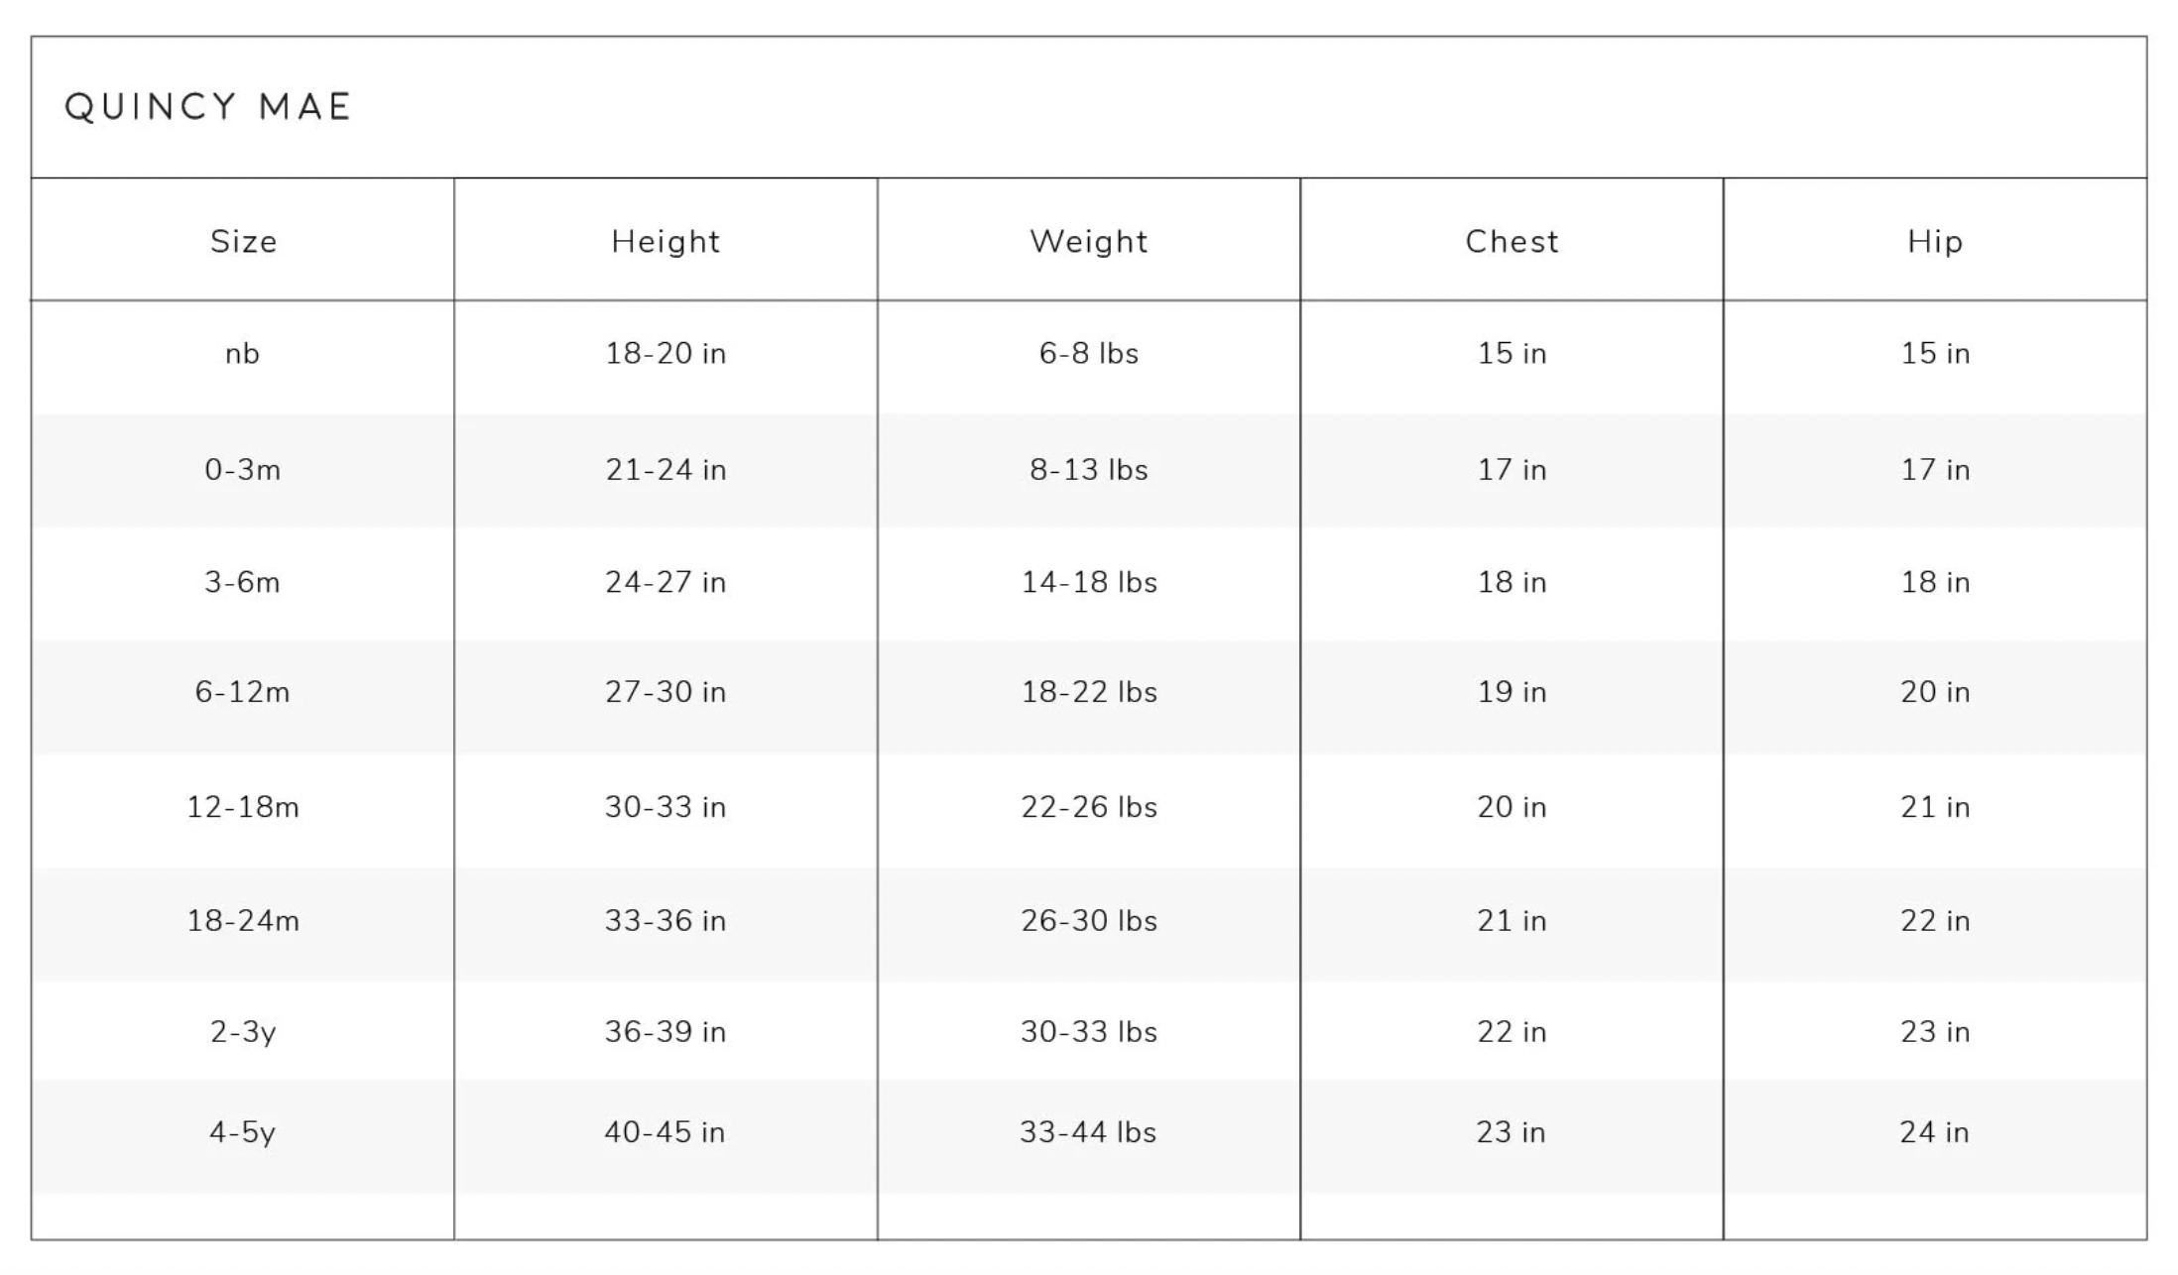Click the 18-24m size label
This screenshot has width=2178, height=1275.
(x=243, y=921)
